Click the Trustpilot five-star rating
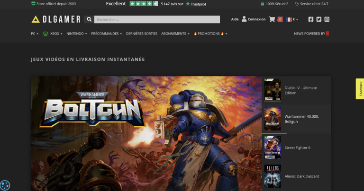This screenshot has width=364, height=191. [x=144, y=4]
